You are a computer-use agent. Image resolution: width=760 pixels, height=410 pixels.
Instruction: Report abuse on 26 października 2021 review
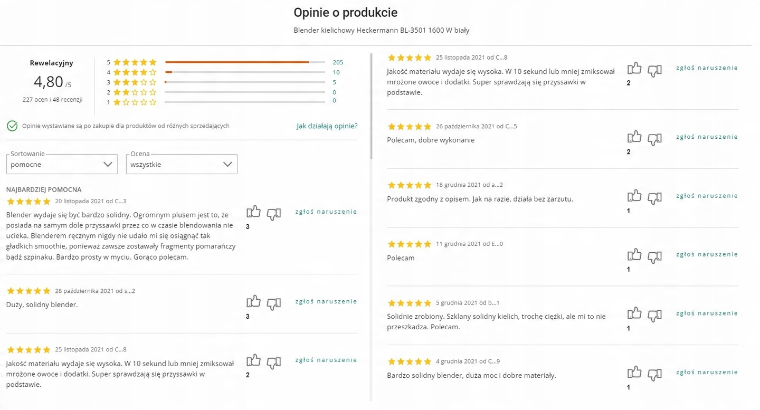point(707,137)
